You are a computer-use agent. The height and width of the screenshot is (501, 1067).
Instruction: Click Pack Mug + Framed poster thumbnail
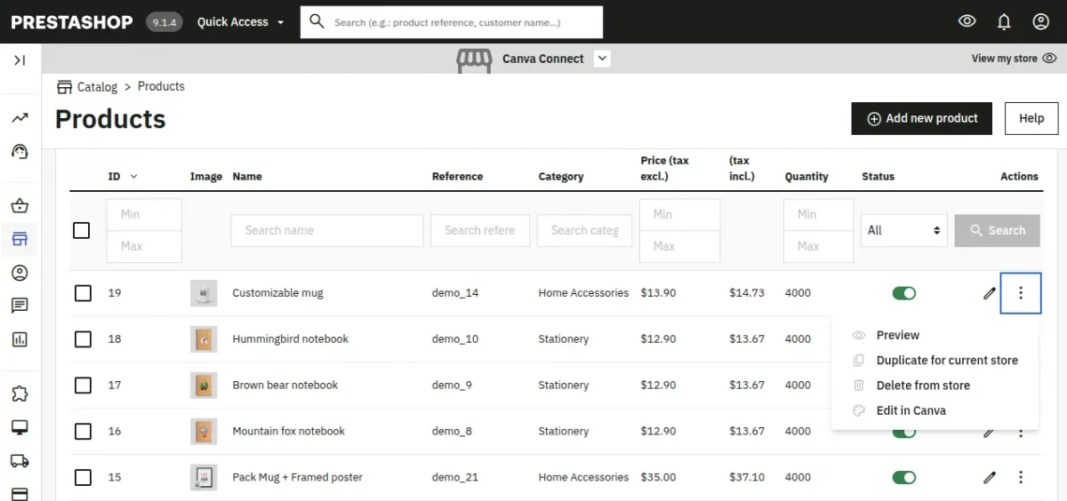[x=204, y=478]
